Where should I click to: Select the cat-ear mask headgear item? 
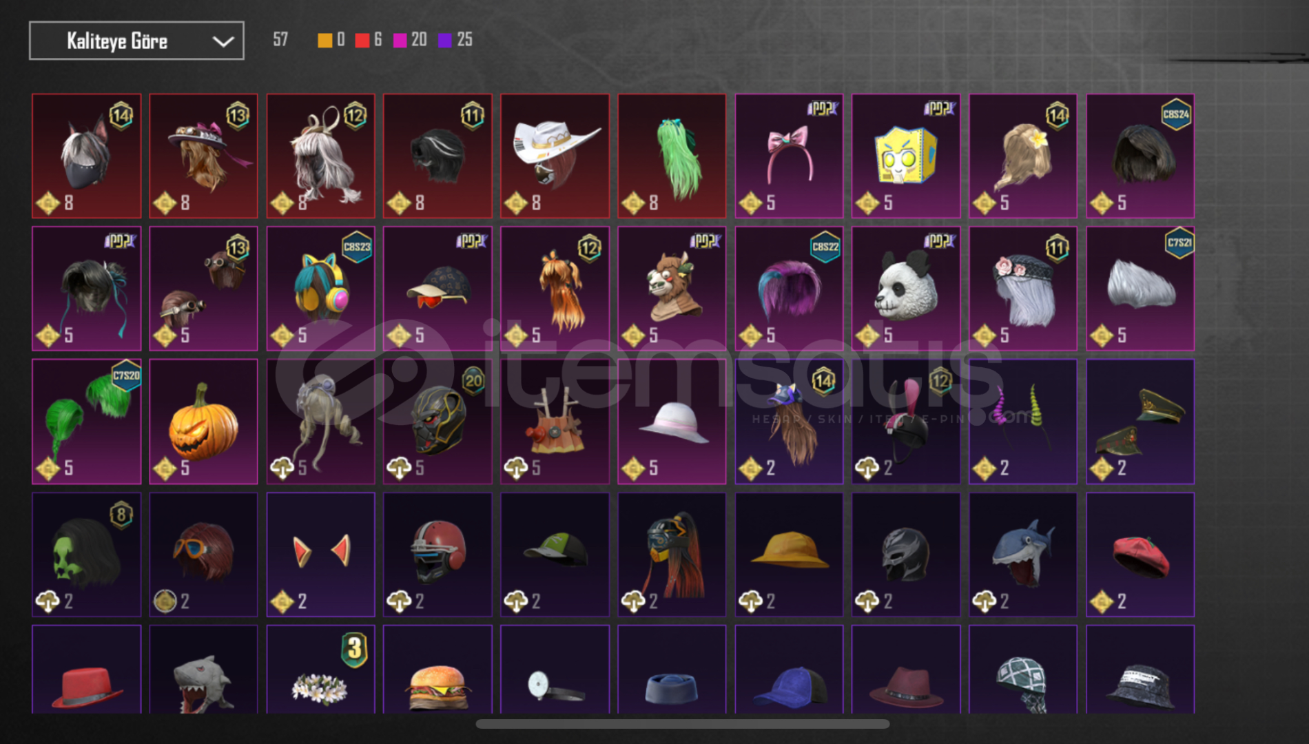pyautogui.click(x=86, y=156)
